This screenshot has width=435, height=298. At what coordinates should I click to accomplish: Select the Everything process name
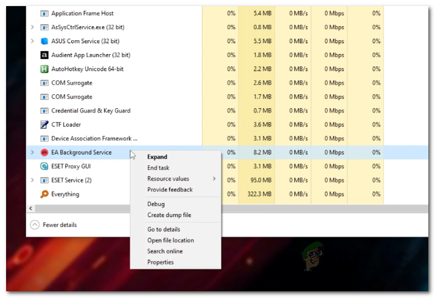[65, 194]
